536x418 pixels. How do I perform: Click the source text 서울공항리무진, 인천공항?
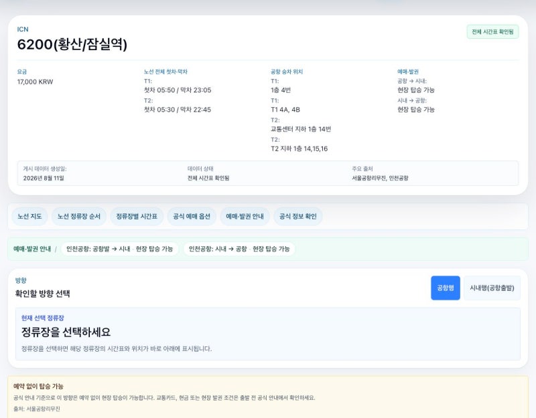coord(380,178)
